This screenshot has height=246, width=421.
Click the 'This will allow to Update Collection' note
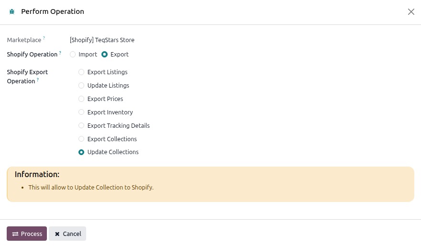click(91, 188)
